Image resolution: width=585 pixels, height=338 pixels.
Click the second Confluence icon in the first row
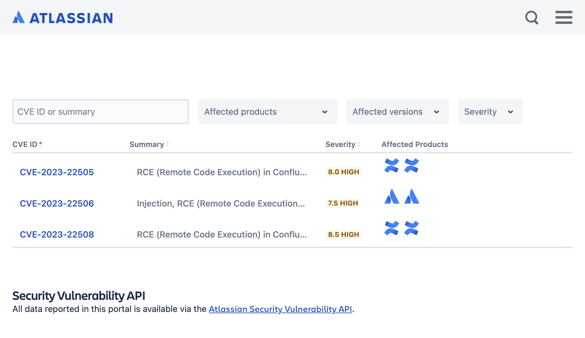[412, 166]
